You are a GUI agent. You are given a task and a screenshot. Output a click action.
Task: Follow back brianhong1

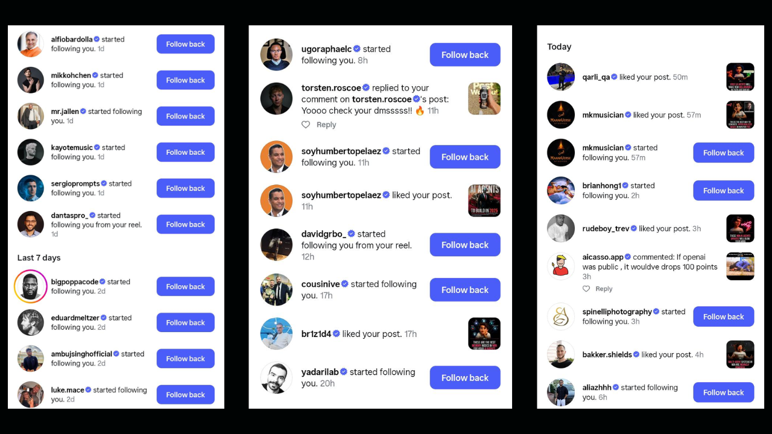(724, 190)
